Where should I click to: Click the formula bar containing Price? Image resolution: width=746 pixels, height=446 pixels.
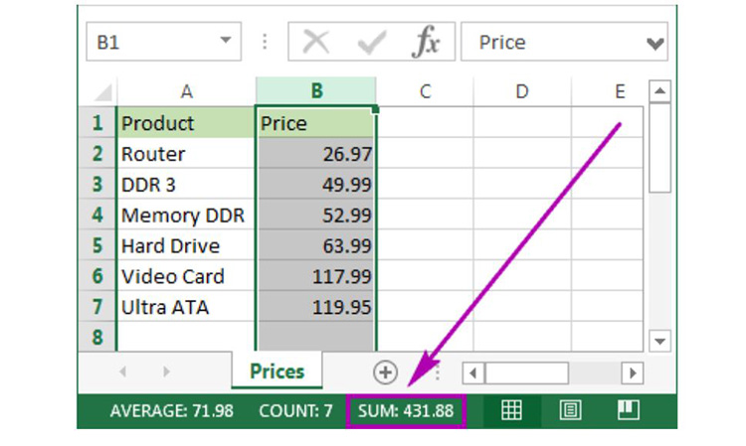pos(564,42)
